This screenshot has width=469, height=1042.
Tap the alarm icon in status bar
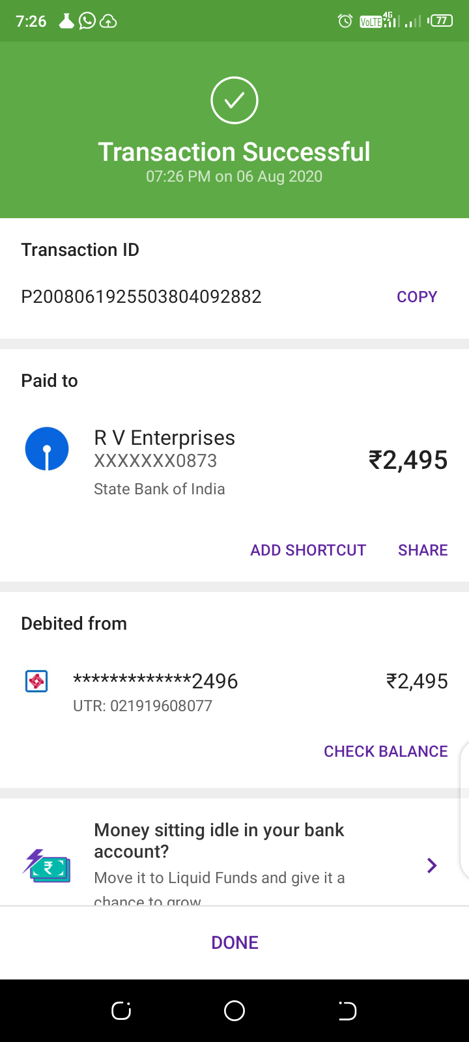pos(345,21)
